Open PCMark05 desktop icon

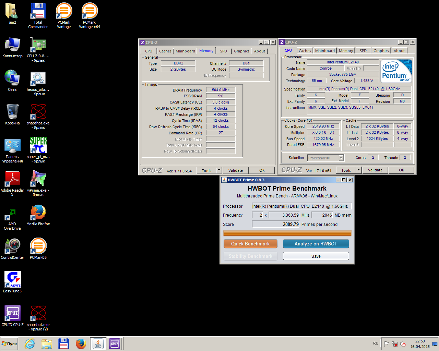click(38, 249)
